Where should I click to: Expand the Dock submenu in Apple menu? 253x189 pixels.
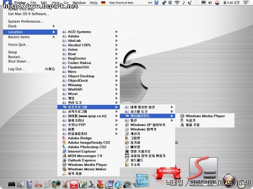click(30, 26)
